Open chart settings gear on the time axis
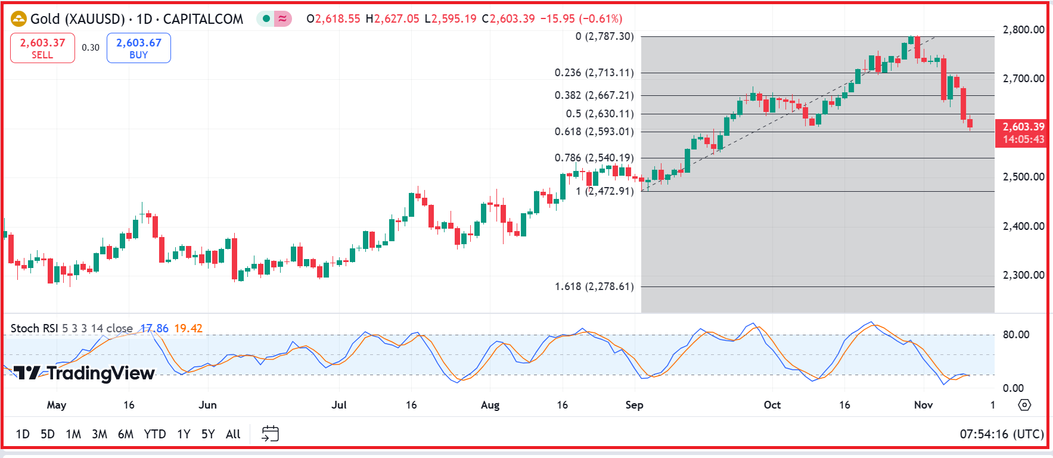The height and width of the screenshot is (458, 1053). 1024,405
